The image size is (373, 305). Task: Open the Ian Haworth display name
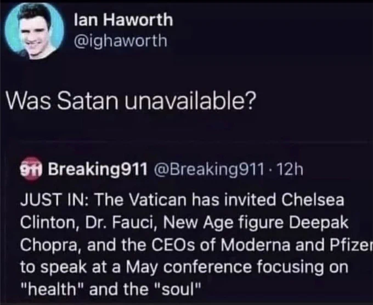[x=123, y=20]
